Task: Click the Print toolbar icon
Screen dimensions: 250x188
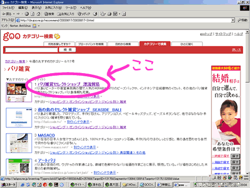Action: (109, 14)
